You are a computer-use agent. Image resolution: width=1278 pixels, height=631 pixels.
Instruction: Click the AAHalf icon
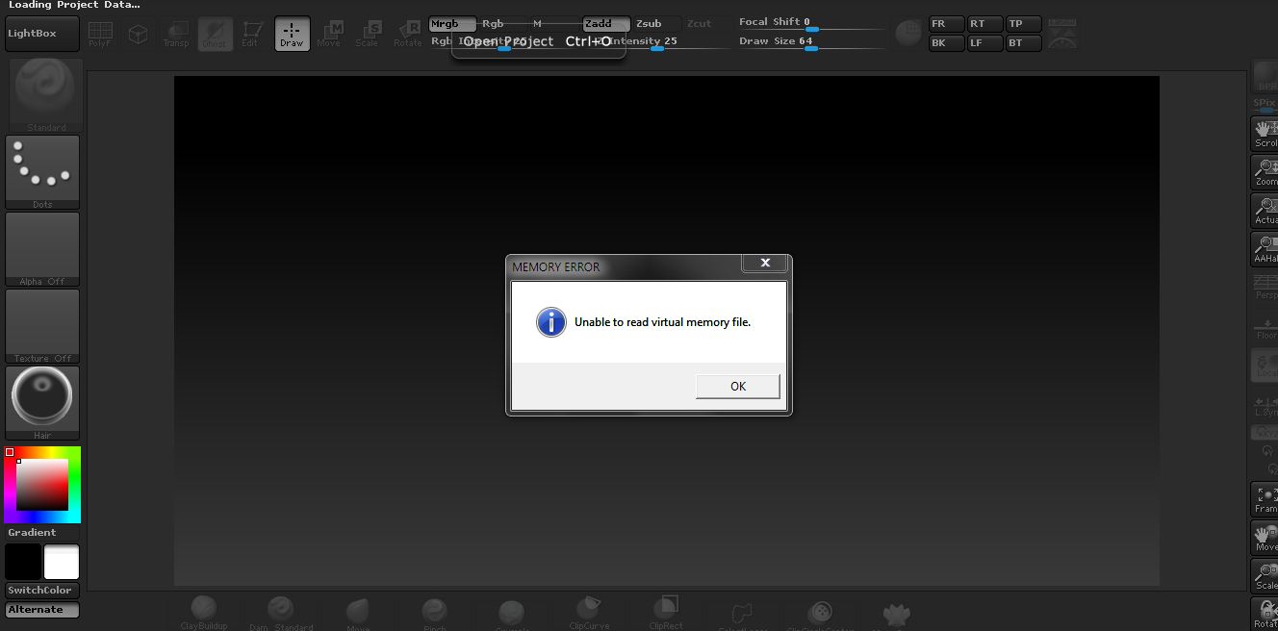coord(1265,249)
